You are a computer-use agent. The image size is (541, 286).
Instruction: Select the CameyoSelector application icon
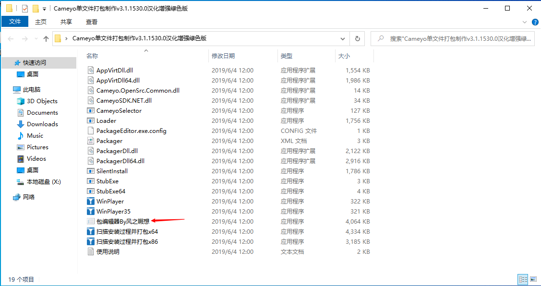click(91, 111)
